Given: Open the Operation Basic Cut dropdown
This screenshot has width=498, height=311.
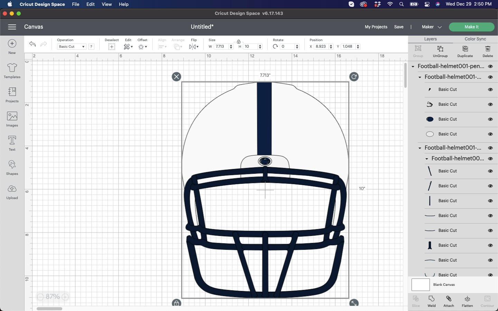Looking at the screenshot, I should [x=71, y=46].
